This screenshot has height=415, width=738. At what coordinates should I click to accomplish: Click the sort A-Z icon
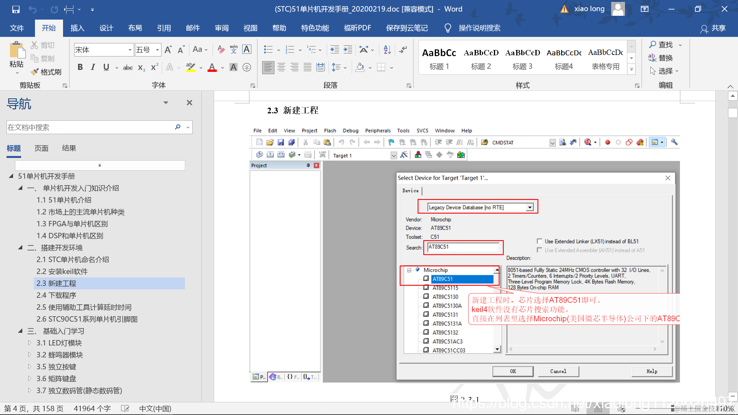coord(387,50)
